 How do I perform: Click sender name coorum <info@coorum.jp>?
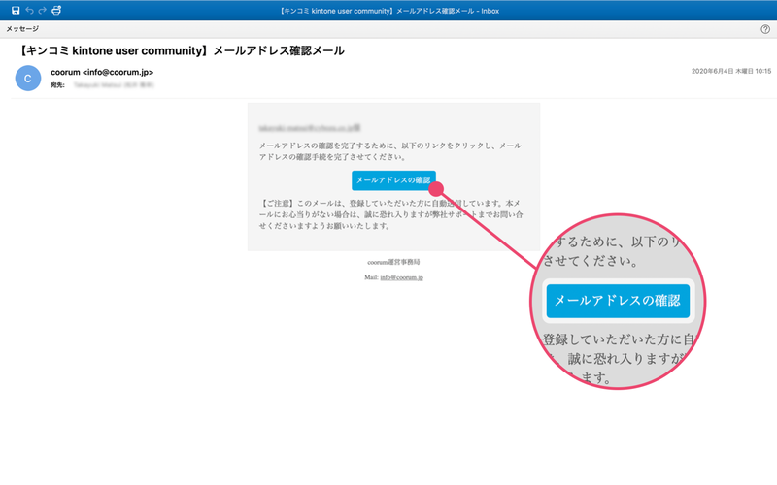(x=102, y=72)
